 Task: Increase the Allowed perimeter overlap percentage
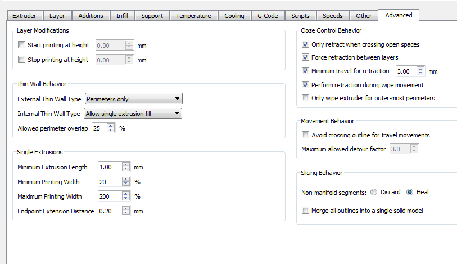coord(110,126)
